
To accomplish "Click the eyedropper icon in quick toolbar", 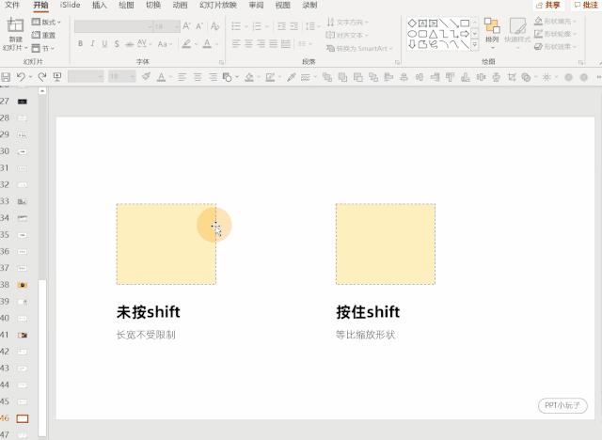I will [291, 77].
